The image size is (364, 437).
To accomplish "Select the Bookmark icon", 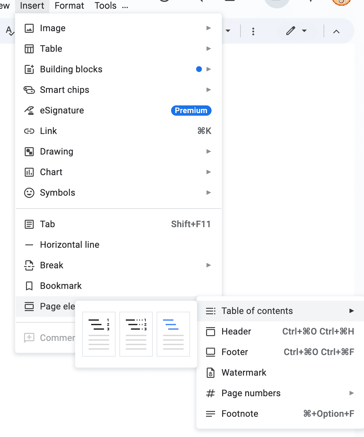I will point(29,286).
